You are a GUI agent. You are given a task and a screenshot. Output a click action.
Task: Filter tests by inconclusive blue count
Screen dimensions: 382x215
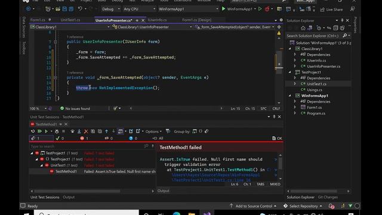133,138
